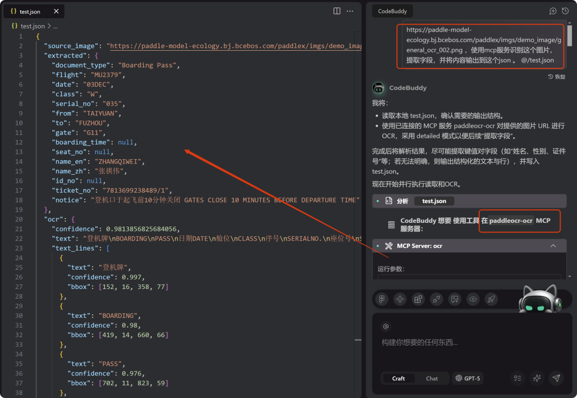Screen dimensions: 577x398
Task: Switch to Craft mode
Action: coord(398,378)
